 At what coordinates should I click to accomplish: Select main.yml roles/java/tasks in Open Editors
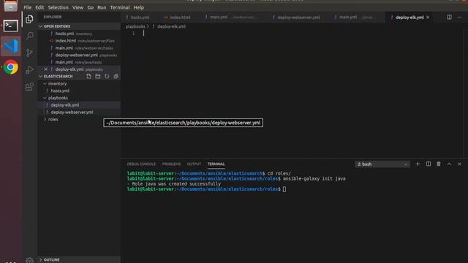pos(79,62)
